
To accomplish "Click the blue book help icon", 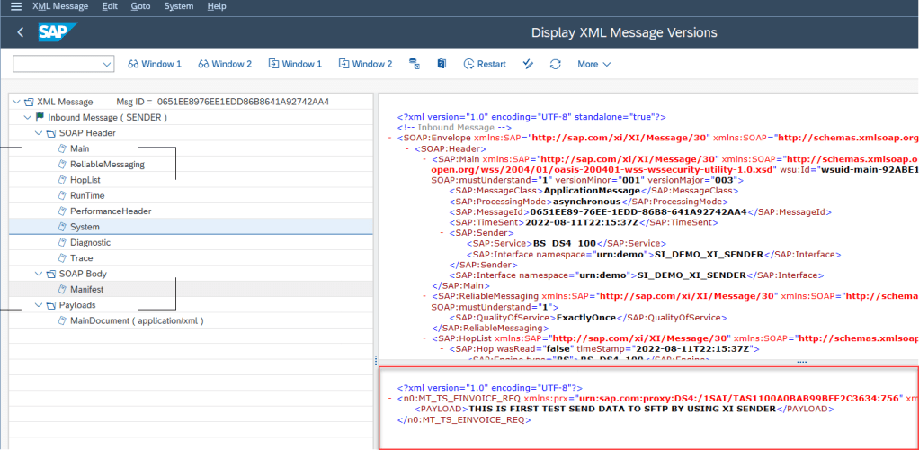I will (442, 64).
